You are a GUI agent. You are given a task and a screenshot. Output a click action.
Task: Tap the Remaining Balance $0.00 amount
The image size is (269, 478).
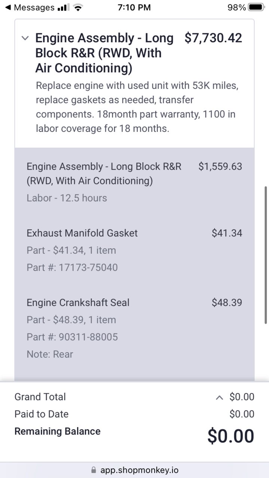point(231,436)
